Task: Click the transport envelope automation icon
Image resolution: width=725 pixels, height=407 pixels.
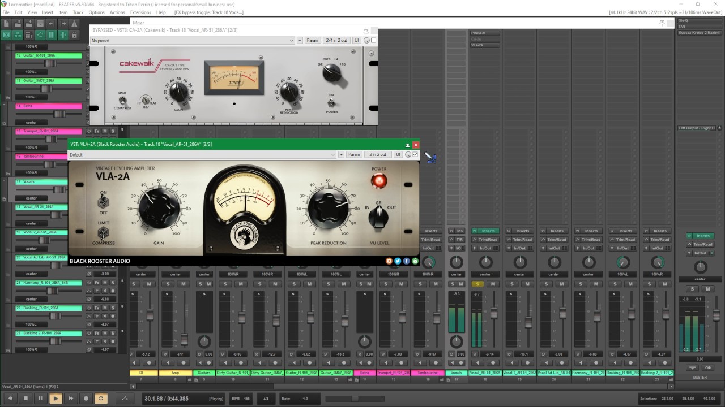Action: point(126,399)
